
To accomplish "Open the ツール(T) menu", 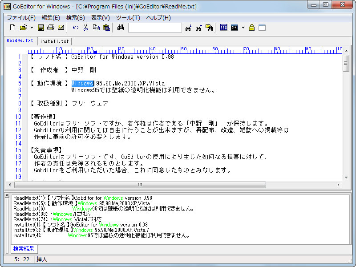I will [x=128, y=18].
